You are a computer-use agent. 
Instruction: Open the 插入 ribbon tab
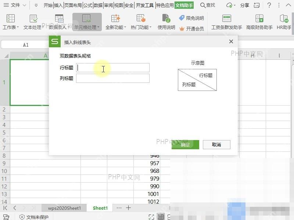pyautogui.click(x=58, y=5)
